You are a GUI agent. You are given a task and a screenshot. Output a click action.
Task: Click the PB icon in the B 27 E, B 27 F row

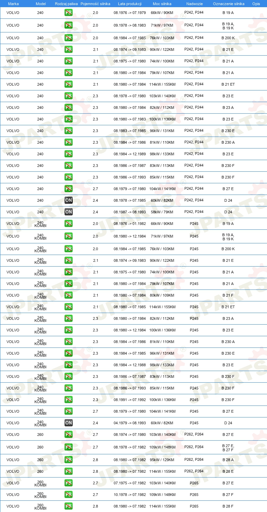69,447
